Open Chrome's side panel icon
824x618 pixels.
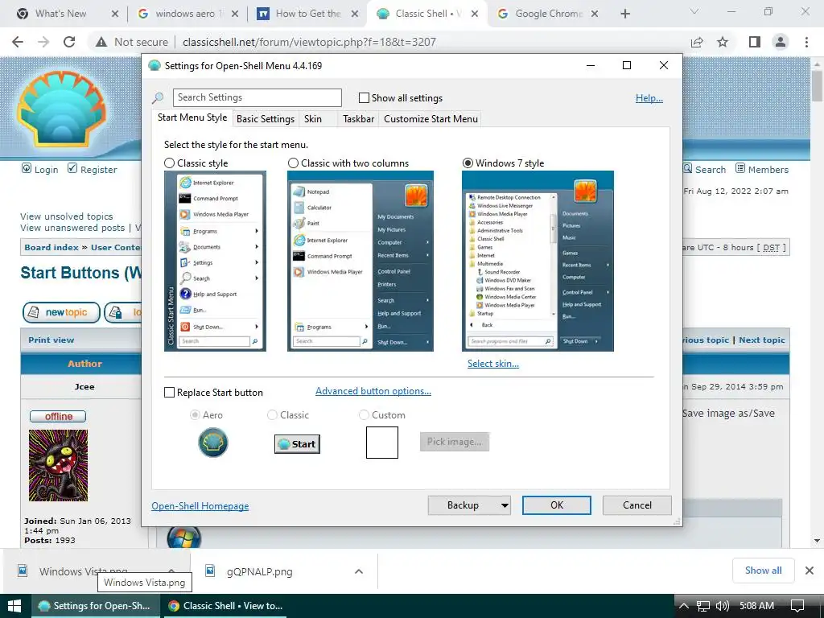754,42
